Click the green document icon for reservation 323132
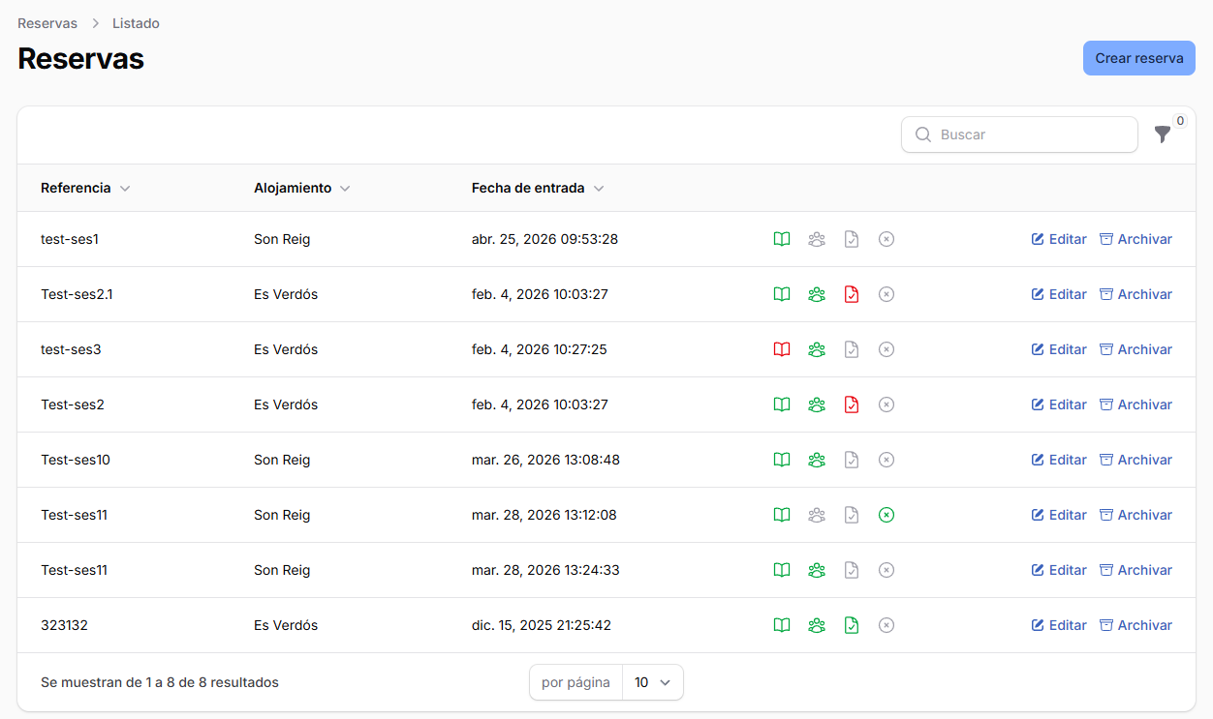 point(852,625)
